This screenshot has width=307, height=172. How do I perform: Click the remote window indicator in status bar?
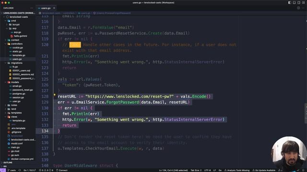[3, 170]
